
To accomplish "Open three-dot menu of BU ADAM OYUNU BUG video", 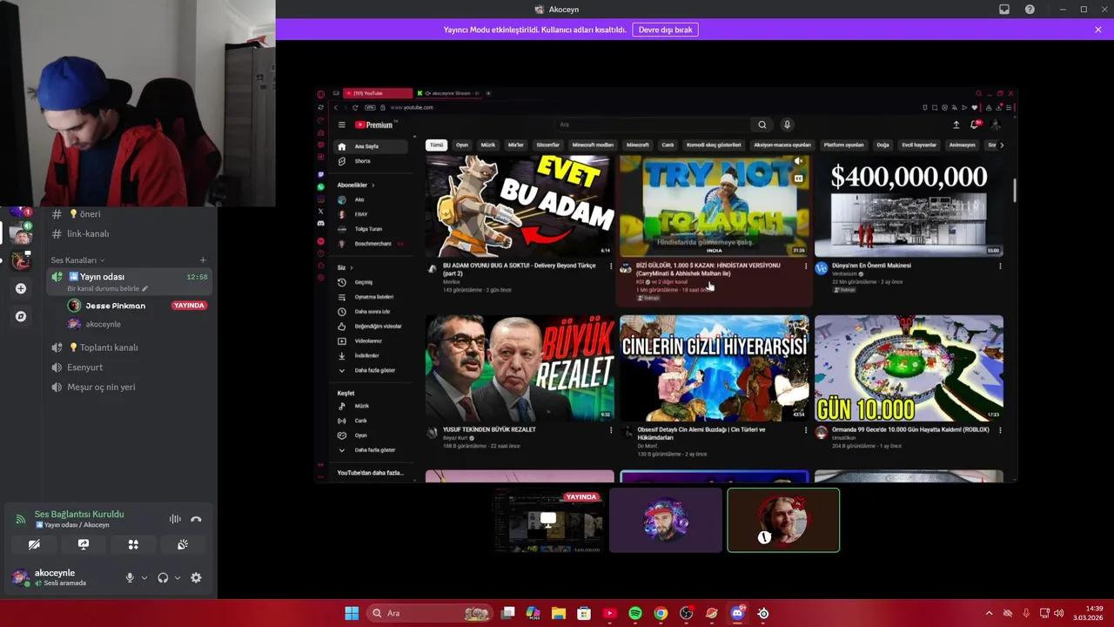I will click(611, 266).
